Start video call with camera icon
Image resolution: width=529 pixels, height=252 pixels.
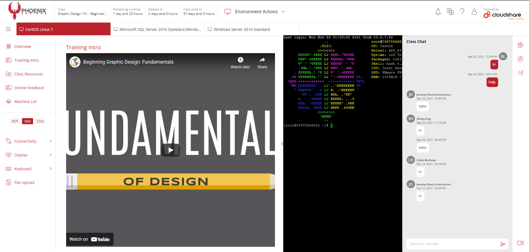(520, 243)
